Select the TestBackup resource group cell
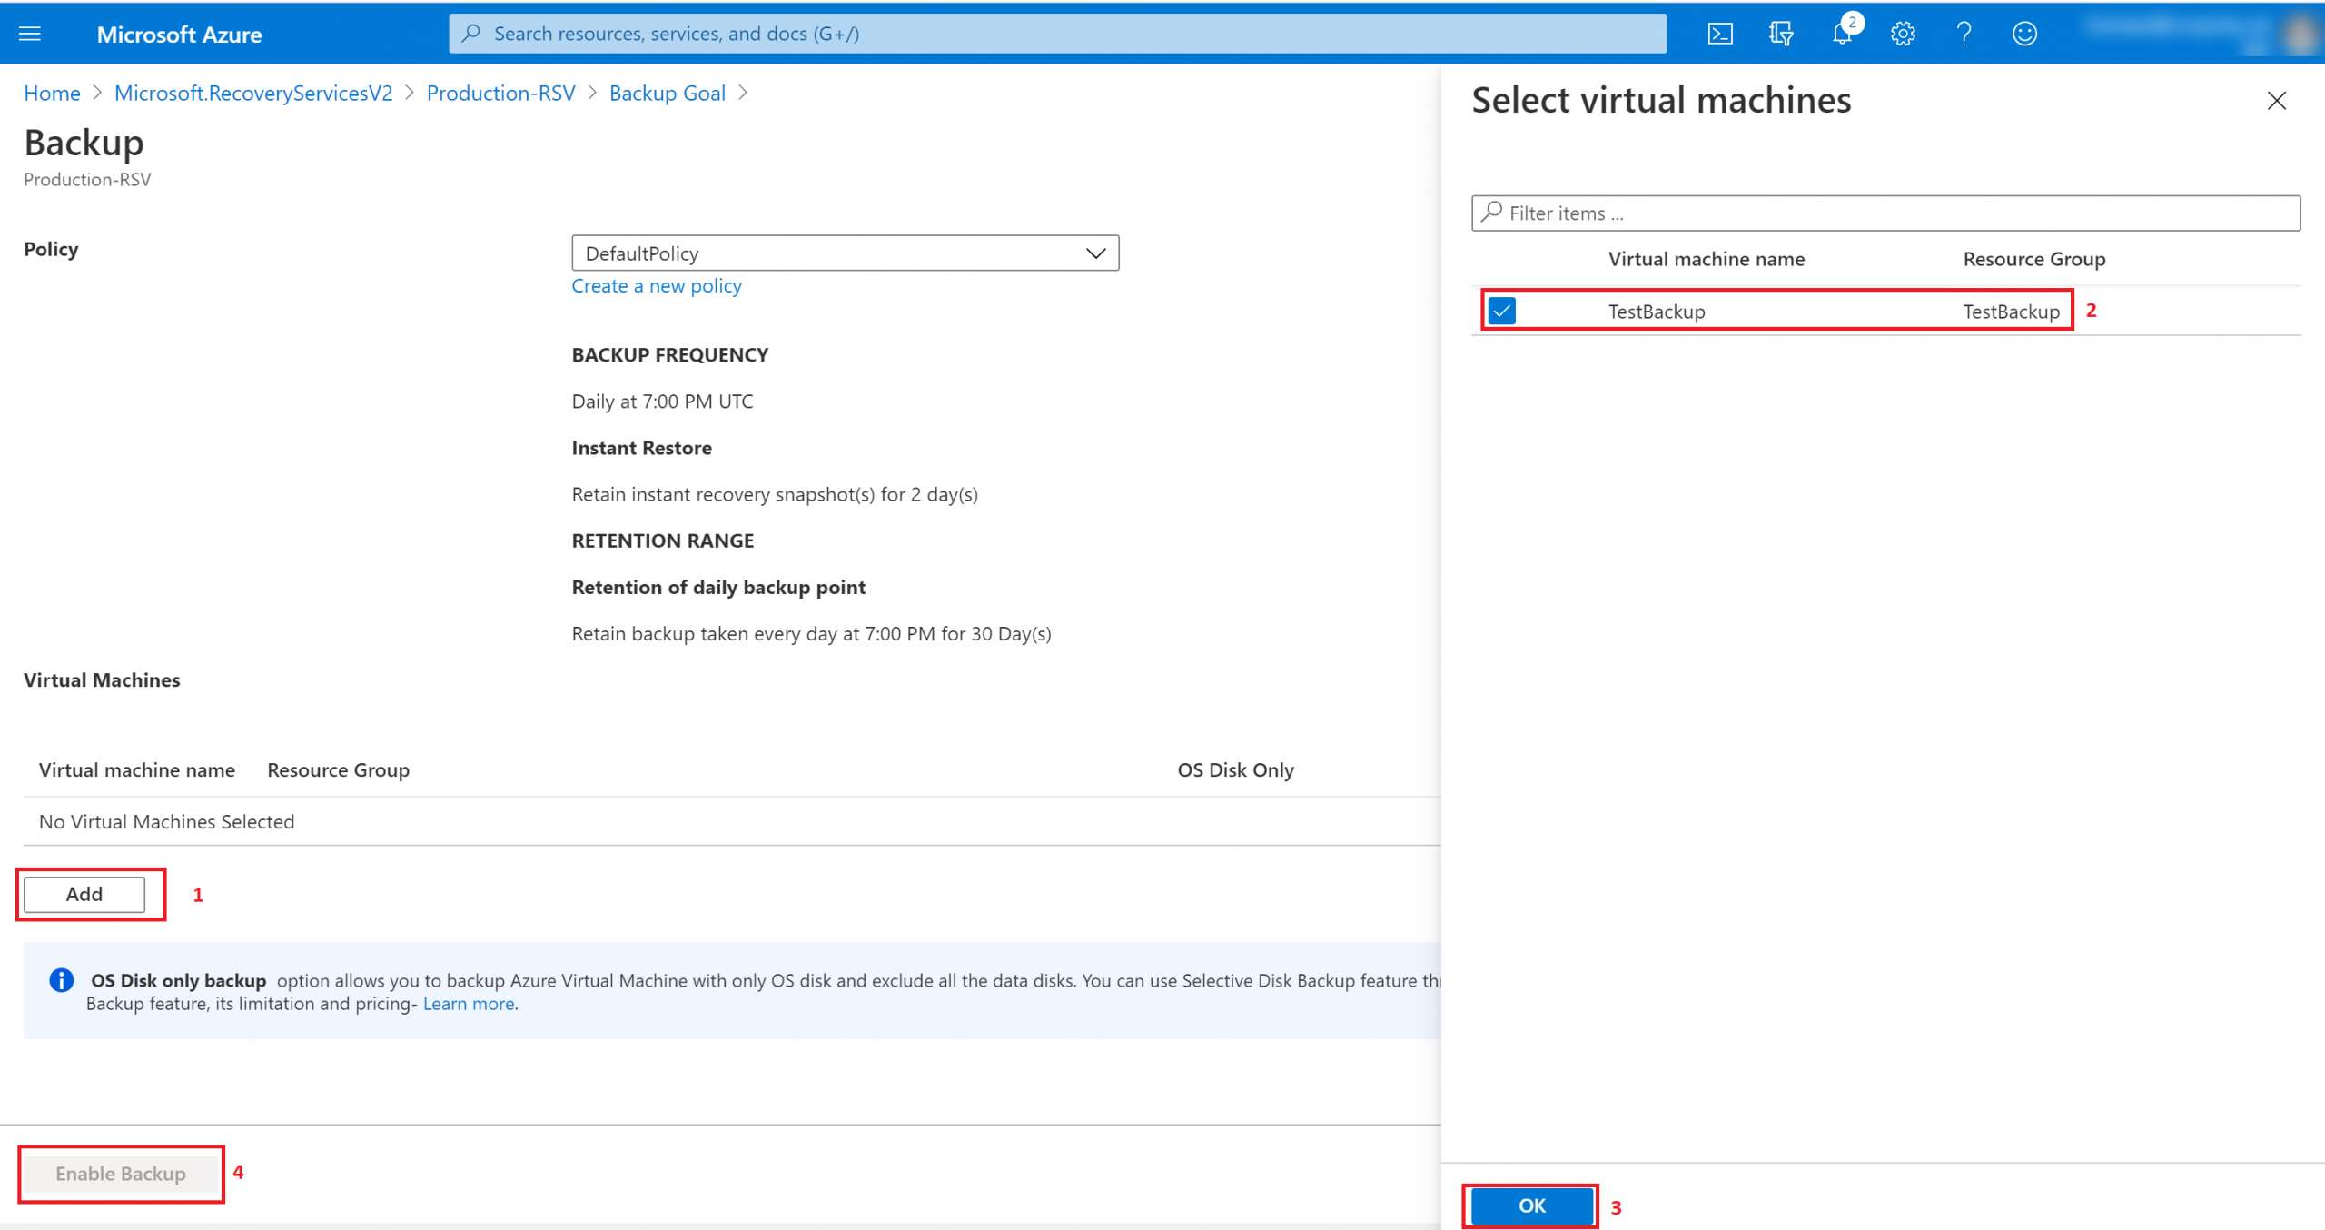2325x1230 pixels. [x=2011, y=312]
